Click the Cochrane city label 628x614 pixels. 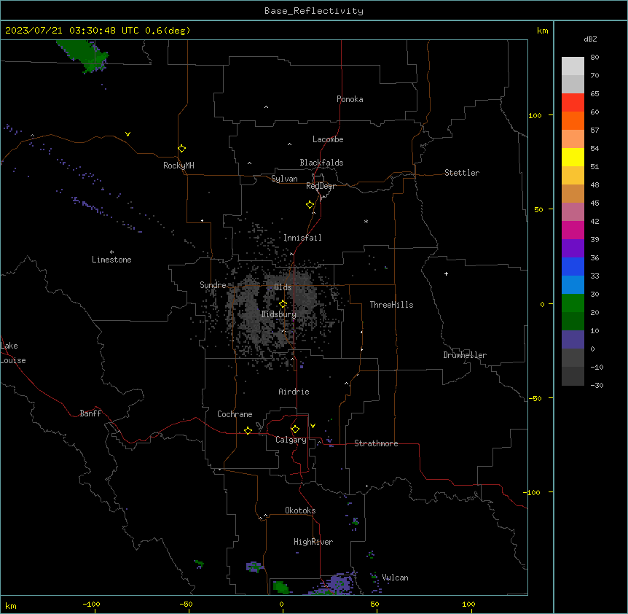tap(235, 414)
